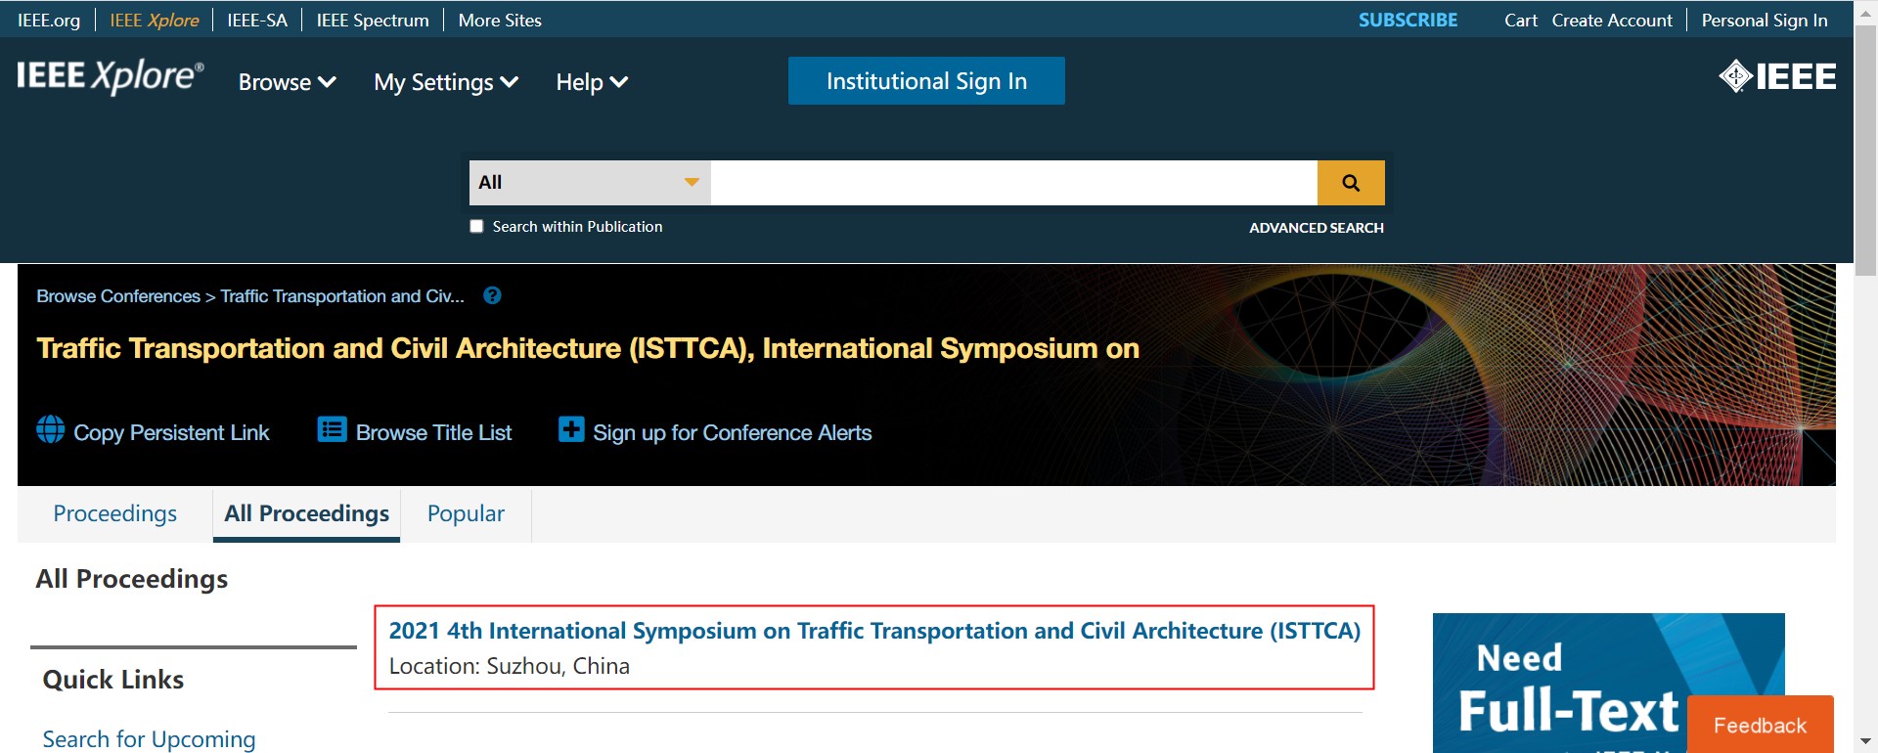Click Copy Persistent Link text
Image resolution: width=1878 pixels, height=753 pixels.
[x=171, y=432]
